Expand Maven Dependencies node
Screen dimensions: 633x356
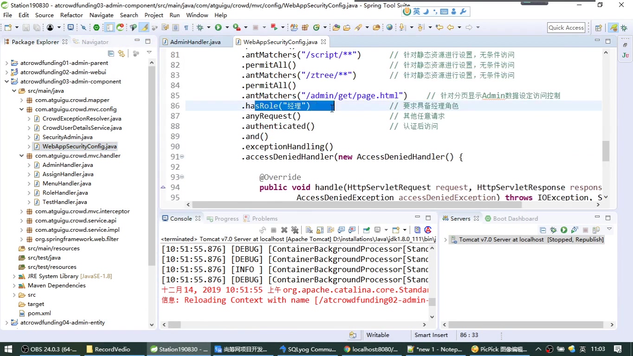(x=14, y=286)
